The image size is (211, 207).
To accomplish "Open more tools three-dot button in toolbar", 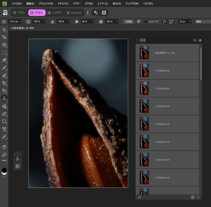I will coord(4,160).
